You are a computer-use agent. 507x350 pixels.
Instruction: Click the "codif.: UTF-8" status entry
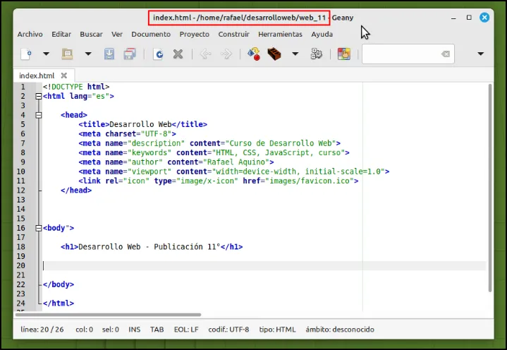pos(228,330)
